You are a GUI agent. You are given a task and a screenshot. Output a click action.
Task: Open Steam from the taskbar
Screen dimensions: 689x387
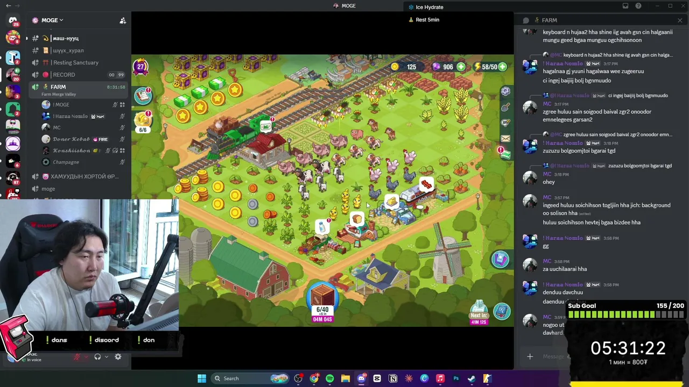(x=471, y=378)
